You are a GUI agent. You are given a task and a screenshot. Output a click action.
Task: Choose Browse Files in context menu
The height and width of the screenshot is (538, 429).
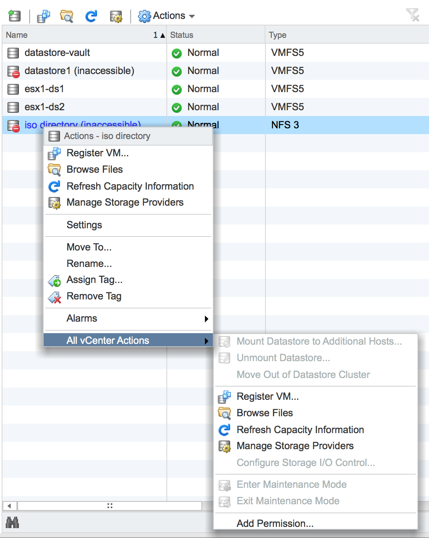[x=128, y=169]
